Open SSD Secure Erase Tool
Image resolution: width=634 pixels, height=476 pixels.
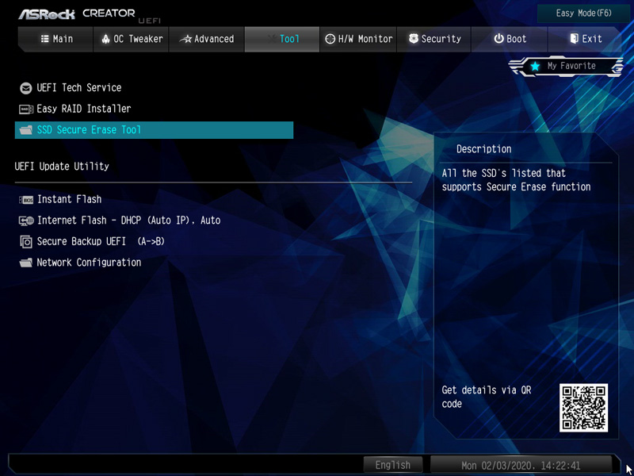(154, 130)
